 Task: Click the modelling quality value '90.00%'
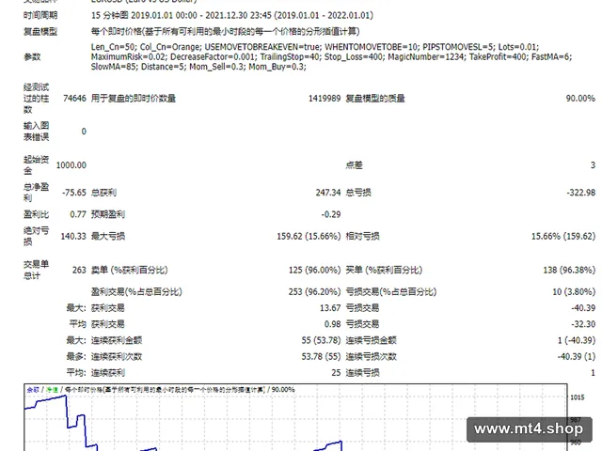click(580, 98)
